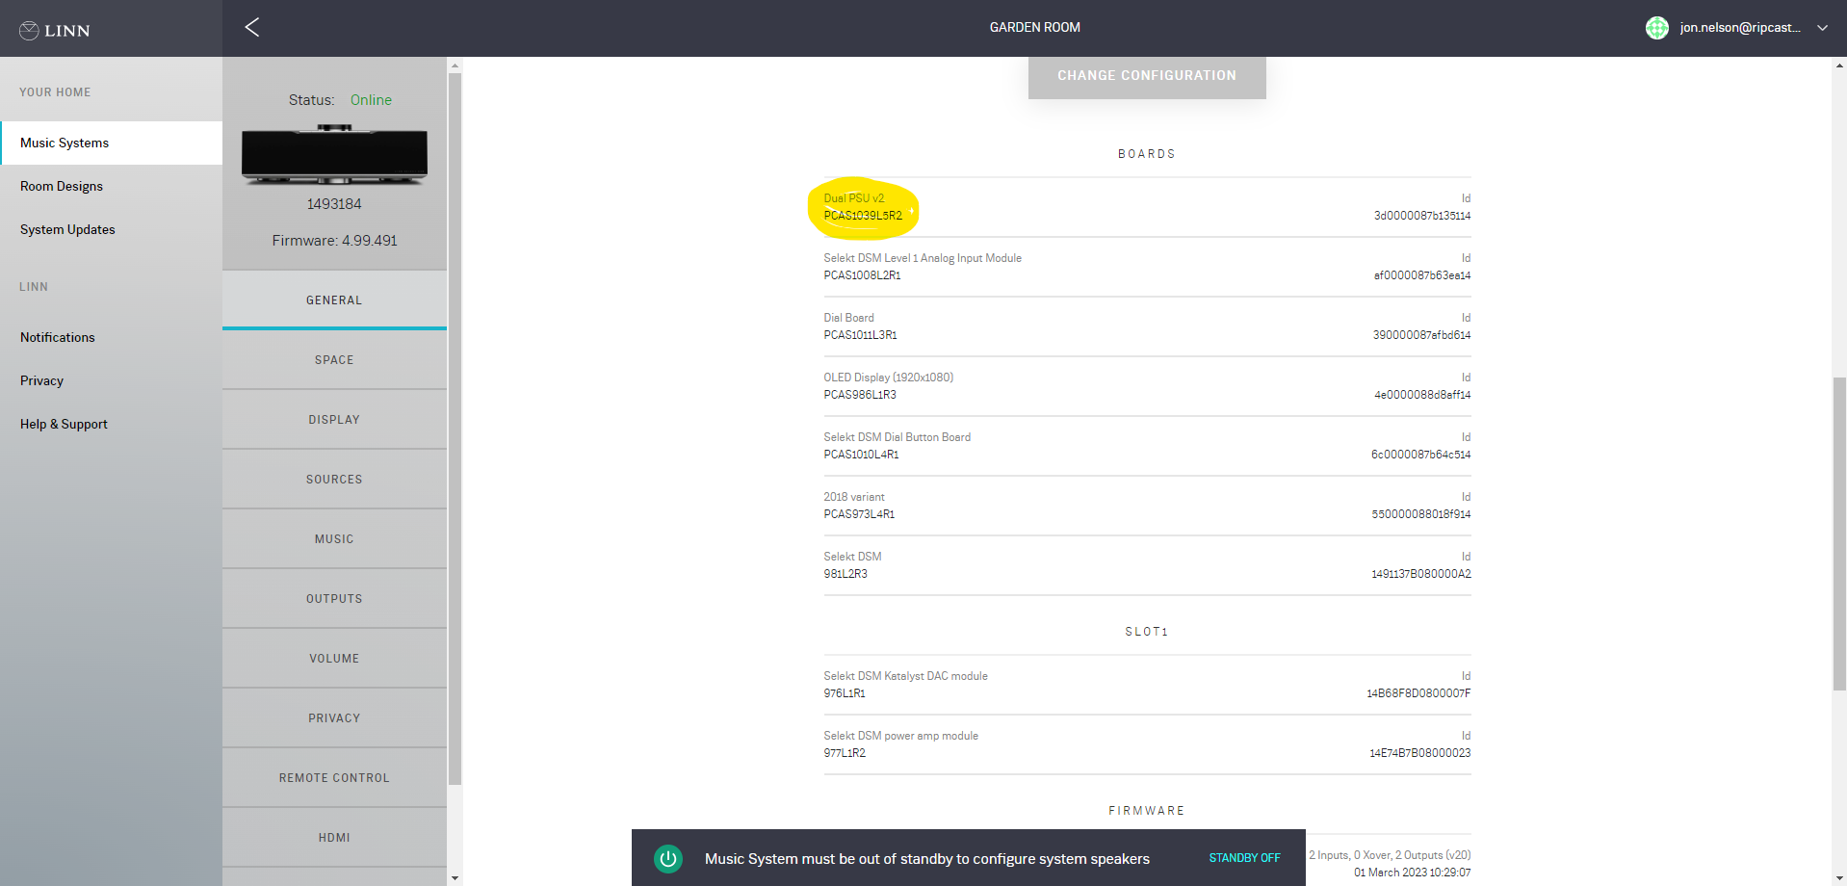Viewport: 1847px width, 886px height.
Task: Click the BOARDS section heading
Action: tap(1147, 154)
